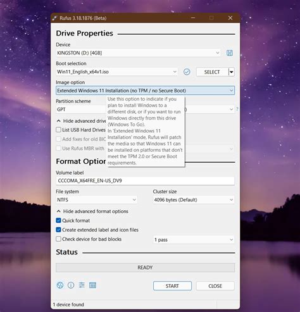300x312 pixels.
Task: Click the READY status progress bar
Action: click(145, 268)
